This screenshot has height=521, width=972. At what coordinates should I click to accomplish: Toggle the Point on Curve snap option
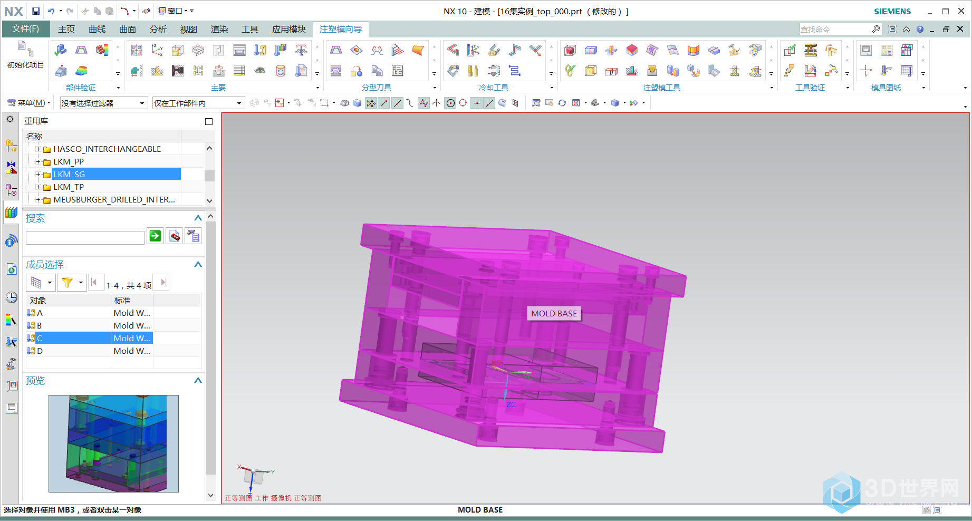tap(489, 103)
